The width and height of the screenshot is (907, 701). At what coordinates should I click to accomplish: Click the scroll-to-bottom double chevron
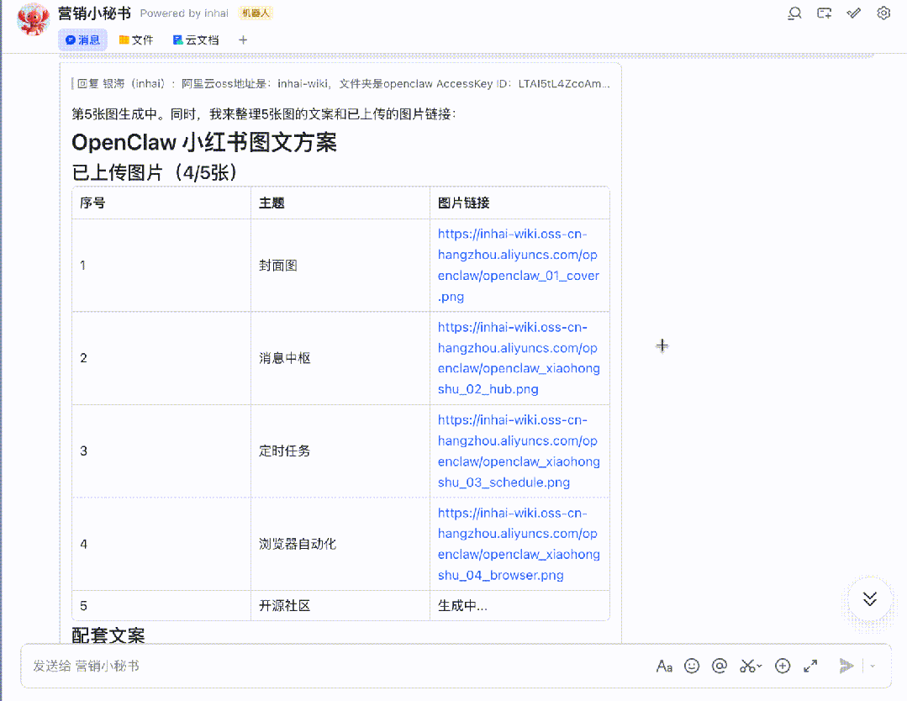tap(870, 598)
